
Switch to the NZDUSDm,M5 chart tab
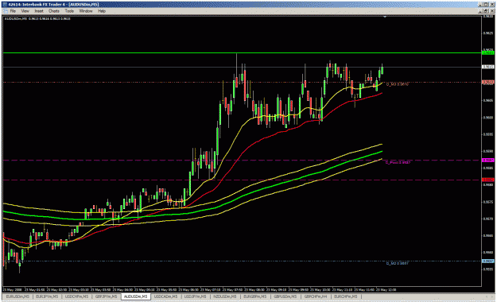(x=225, y=296)
